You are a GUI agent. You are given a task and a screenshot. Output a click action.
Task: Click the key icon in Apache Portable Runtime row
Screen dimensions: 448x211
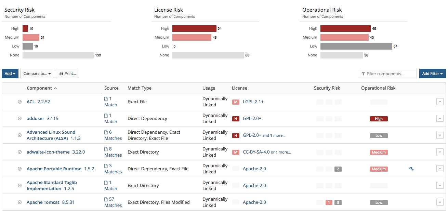coord(411,169)
